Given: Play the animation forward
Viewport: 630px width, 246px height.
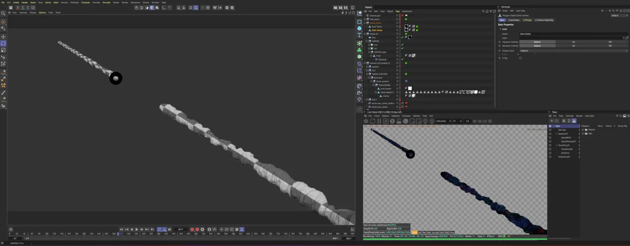Looking at the screenshot, I should click(x=137, y=230).
